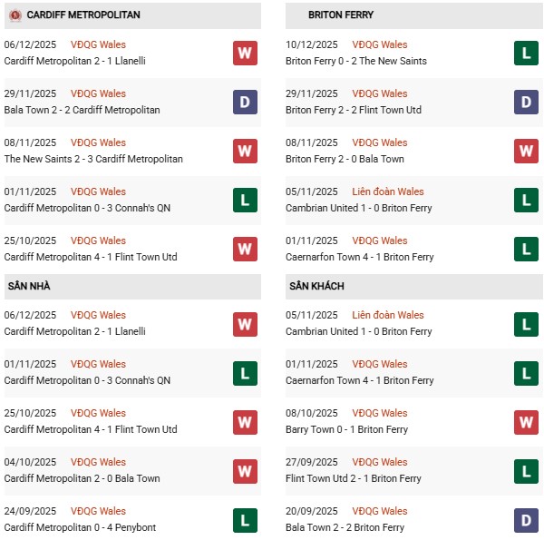Click the BRITON FERRY team header
Viewport: 544px width, 540px height.
pyautogui.click(x=340, y=15)
